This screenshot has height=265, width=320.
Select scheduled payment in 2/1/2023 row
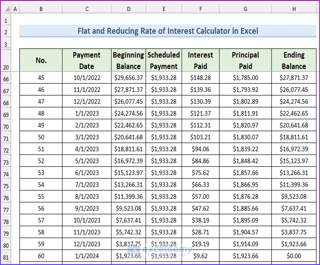coord(164,125)
